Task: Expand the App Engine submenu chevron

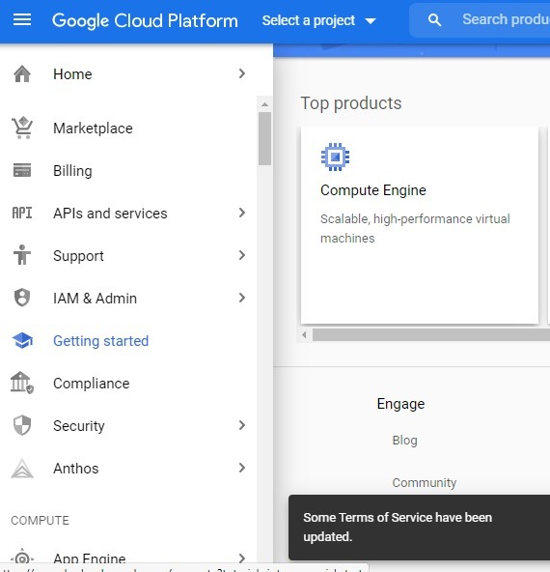Action: point(242,558)
